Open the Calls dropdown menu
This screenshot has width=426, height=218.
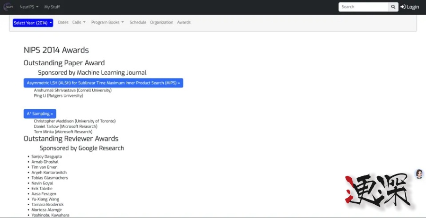(x=79, y=22)
